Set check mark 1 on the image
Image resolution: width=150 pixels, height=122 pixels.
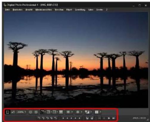pyautogui.click(x=39, y=118)
